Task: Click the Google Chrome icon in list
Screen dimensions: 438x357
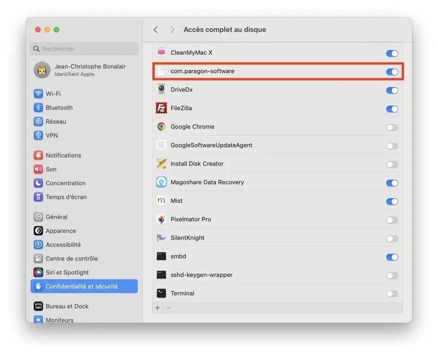Action: [161, 127]
